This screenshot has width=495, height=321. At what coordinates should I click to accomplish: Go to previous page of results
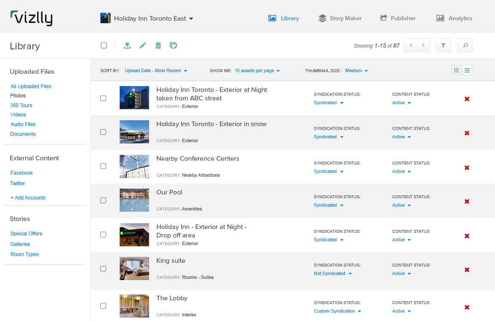coord(411,45)
